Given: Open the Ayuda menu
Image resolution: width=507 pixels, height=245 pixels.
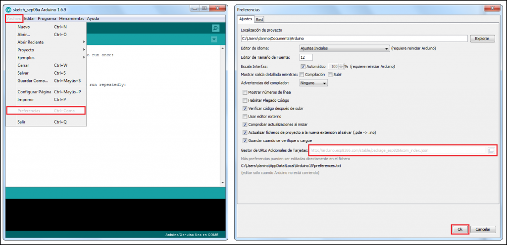Looking at the screenshot, I should (x=93, y=19).
